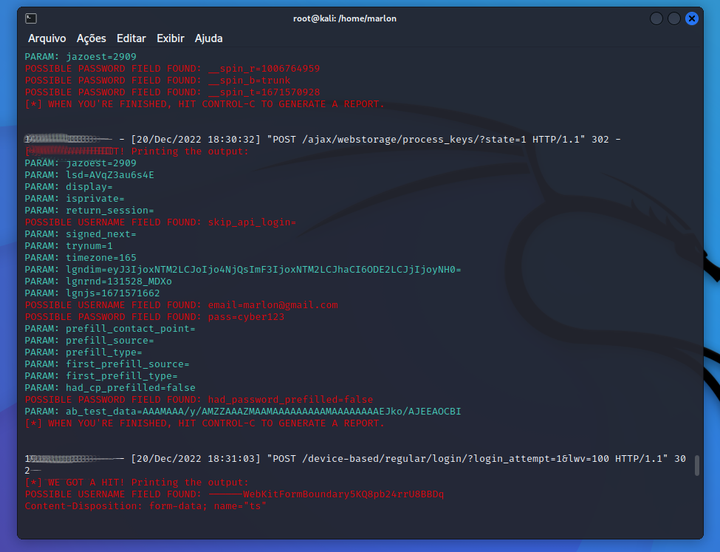This screenshot has width=720, height=552.
Task: Click the line pass=cyber123
Action: pyautogui.click(x=155, y=317)
